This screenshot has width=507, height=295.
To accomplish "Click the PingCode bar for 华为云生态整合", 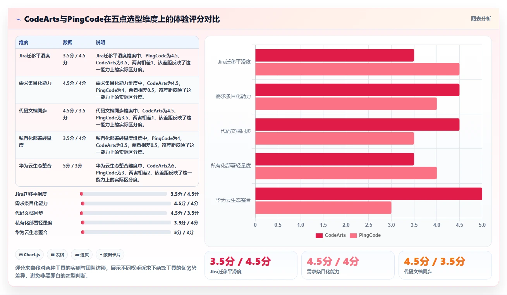I will pyautogui.click(x=323, y=208).
